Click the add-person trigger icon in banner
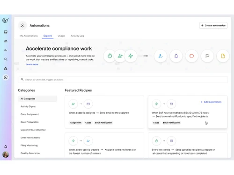Viewport: 234px width, 175px height. (x=120, y=56)
